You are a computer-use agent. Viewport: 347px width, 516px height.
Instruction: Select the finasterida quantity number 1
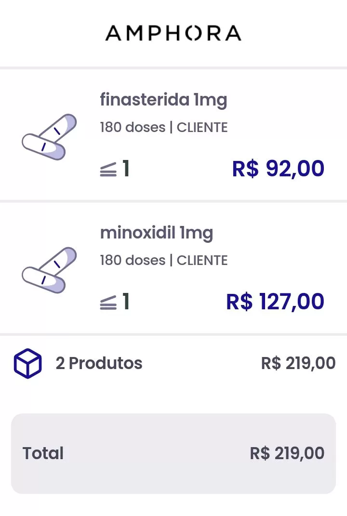[x=126, y=169]
